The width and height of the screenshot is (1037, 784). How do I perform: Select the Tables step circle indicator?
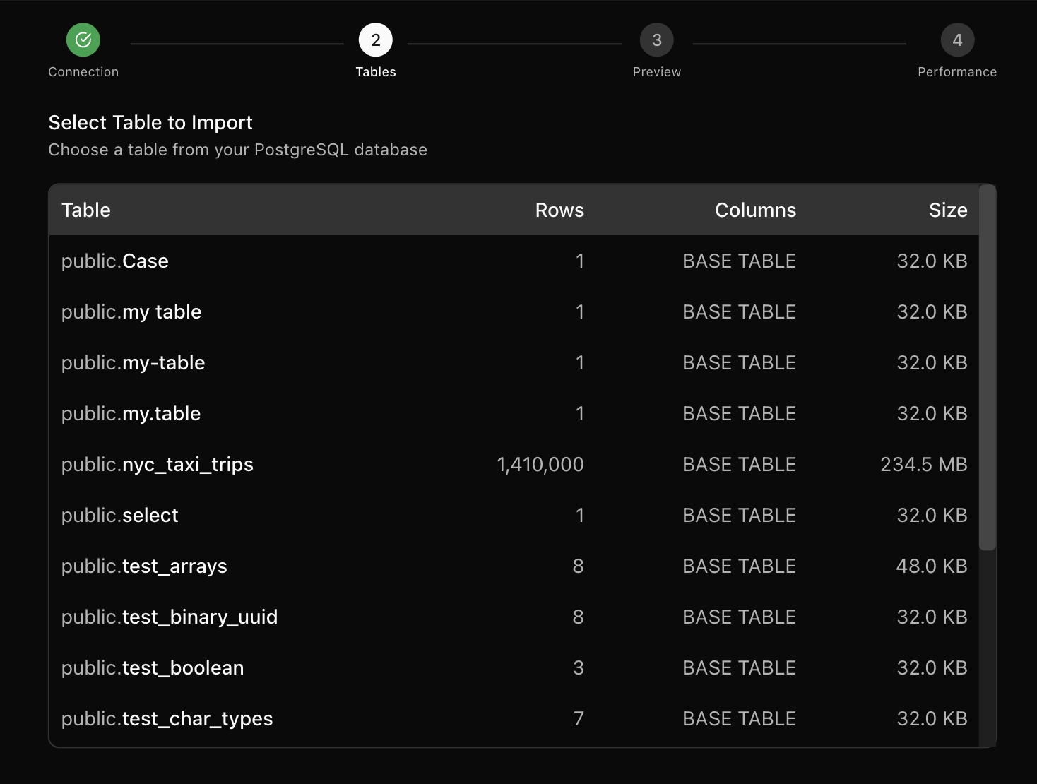[x=375, y=40]
